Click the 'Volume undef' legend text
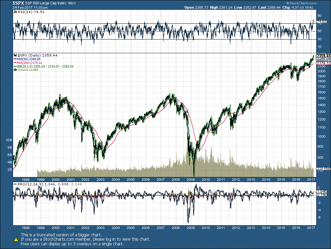The width and height of the screenshot is (331, 249). coord(28,70)
